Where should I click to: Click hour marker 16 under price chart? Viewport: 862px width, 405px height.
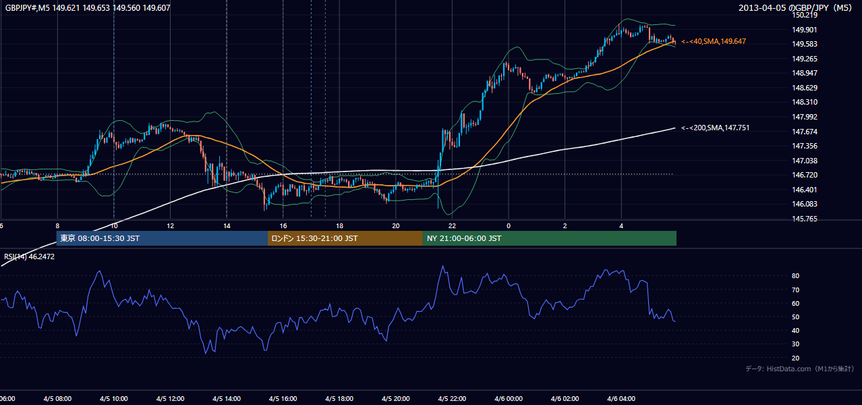(283, 226)
